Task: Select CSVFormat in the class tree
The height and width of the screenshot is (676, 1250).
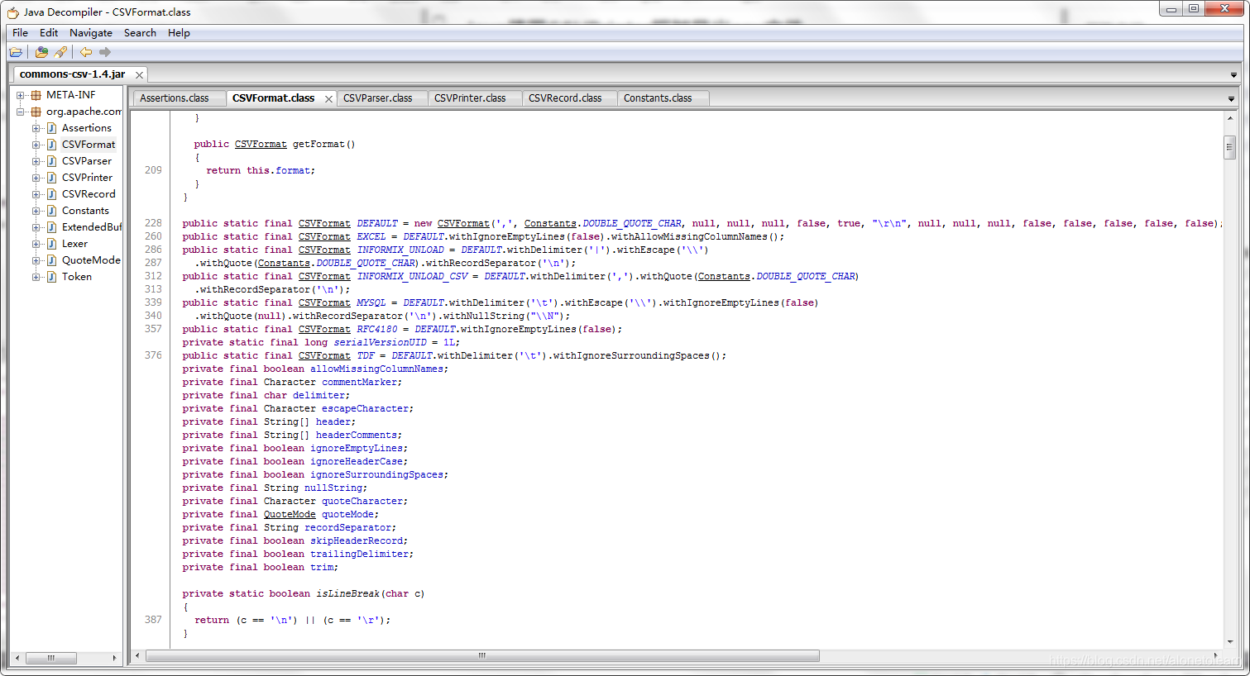Action: click(89, 145)
